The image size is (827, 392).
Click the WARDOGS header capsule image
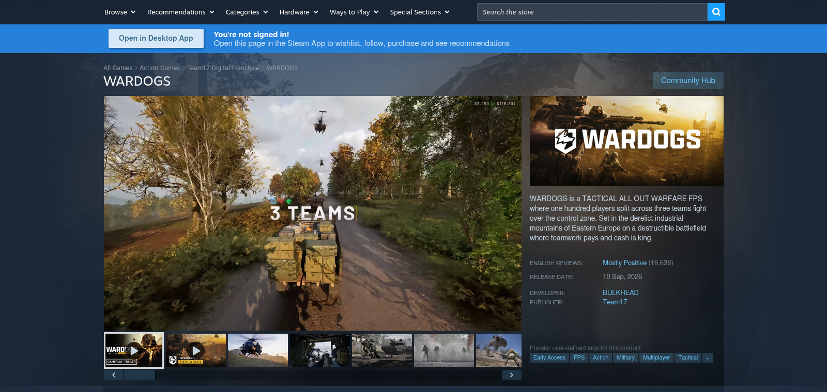pos(626,141)
